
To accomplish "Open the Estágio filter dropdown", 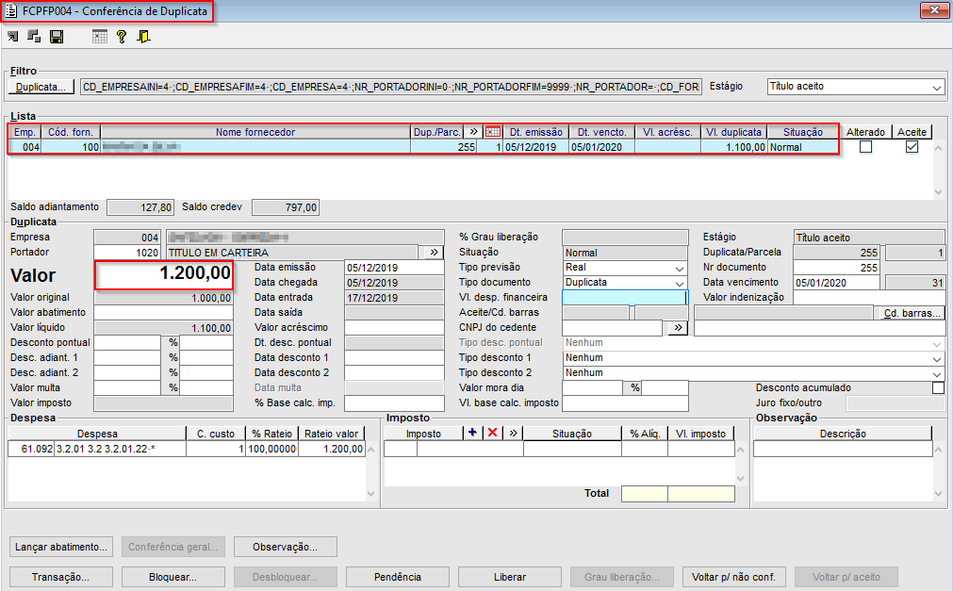I will click(937, 87).
